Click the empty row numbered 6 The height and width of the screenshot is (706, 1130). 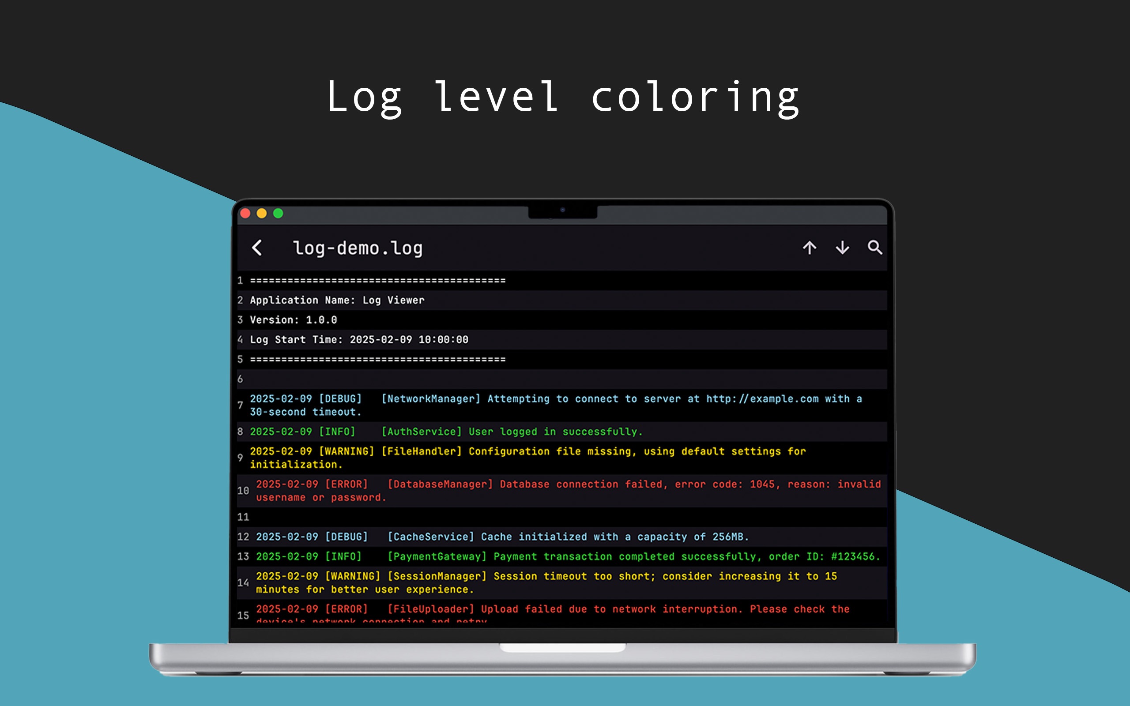[x=562, y=379]
